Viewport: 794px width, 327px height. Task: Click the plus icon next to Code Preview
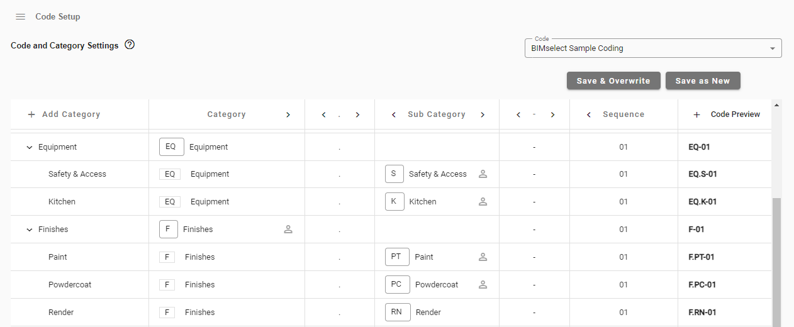(x=696, y=115)
